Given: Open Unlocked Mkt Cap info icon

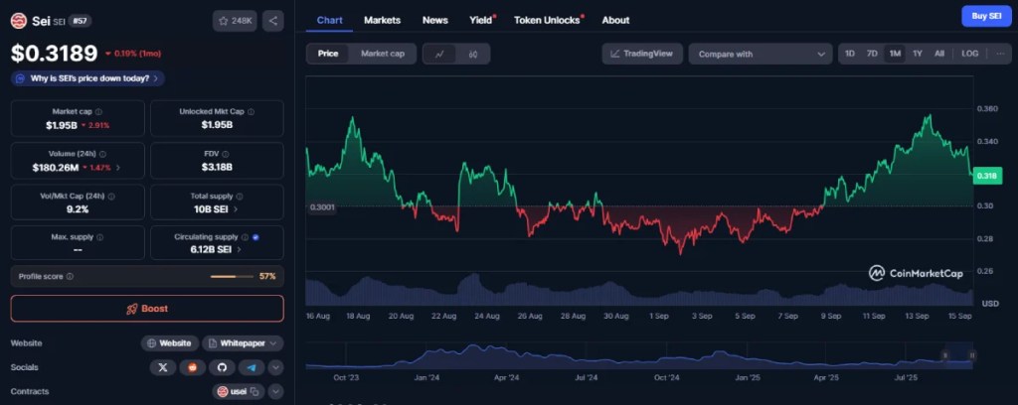Looking at the screenshot, I should click(251, 111).
